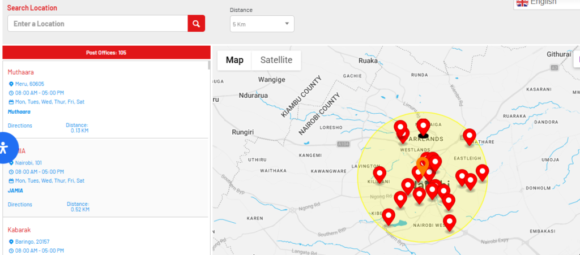Click the red pin at Nairobi West
Image resolution: width=580 pixels, height=255 pixels.
point(450,222)
